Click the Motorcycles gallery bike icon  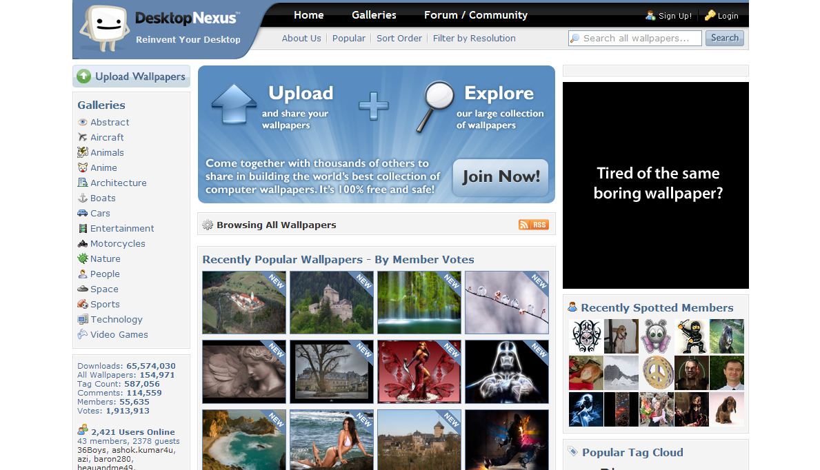tap(83, 244)
